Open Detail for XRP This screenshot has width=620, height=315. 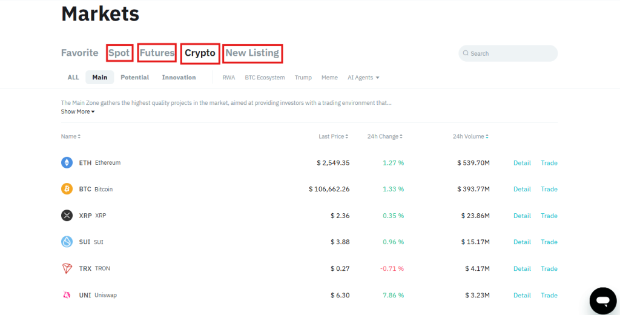(x=522, y=216)
